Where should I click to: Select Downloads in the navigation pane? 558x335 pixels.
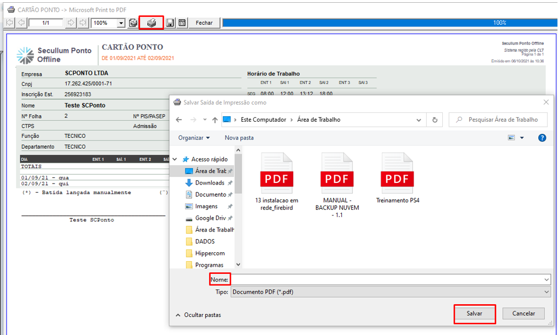(x=210, y=183)
